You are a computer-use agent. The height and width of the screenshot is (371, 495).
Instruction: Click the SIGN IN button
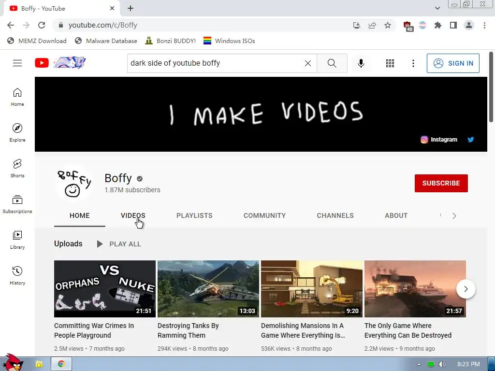pos(453,63)
